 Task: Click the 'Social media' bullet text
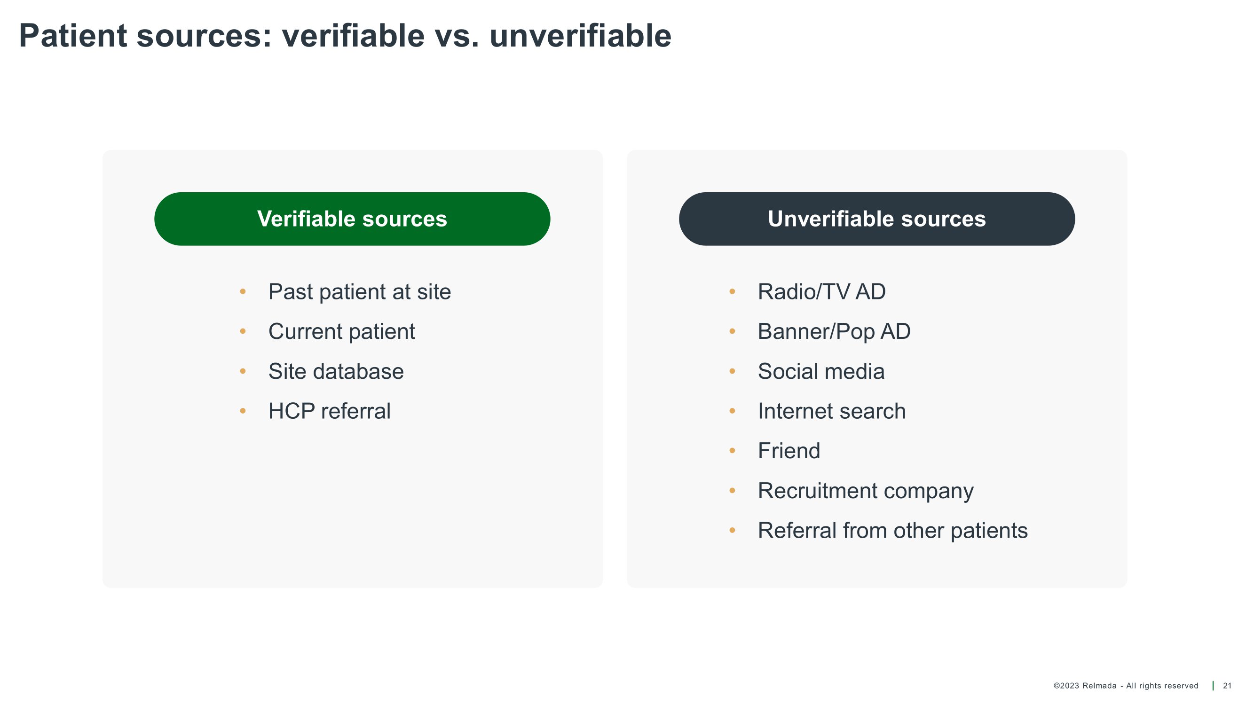pos(821,372)
